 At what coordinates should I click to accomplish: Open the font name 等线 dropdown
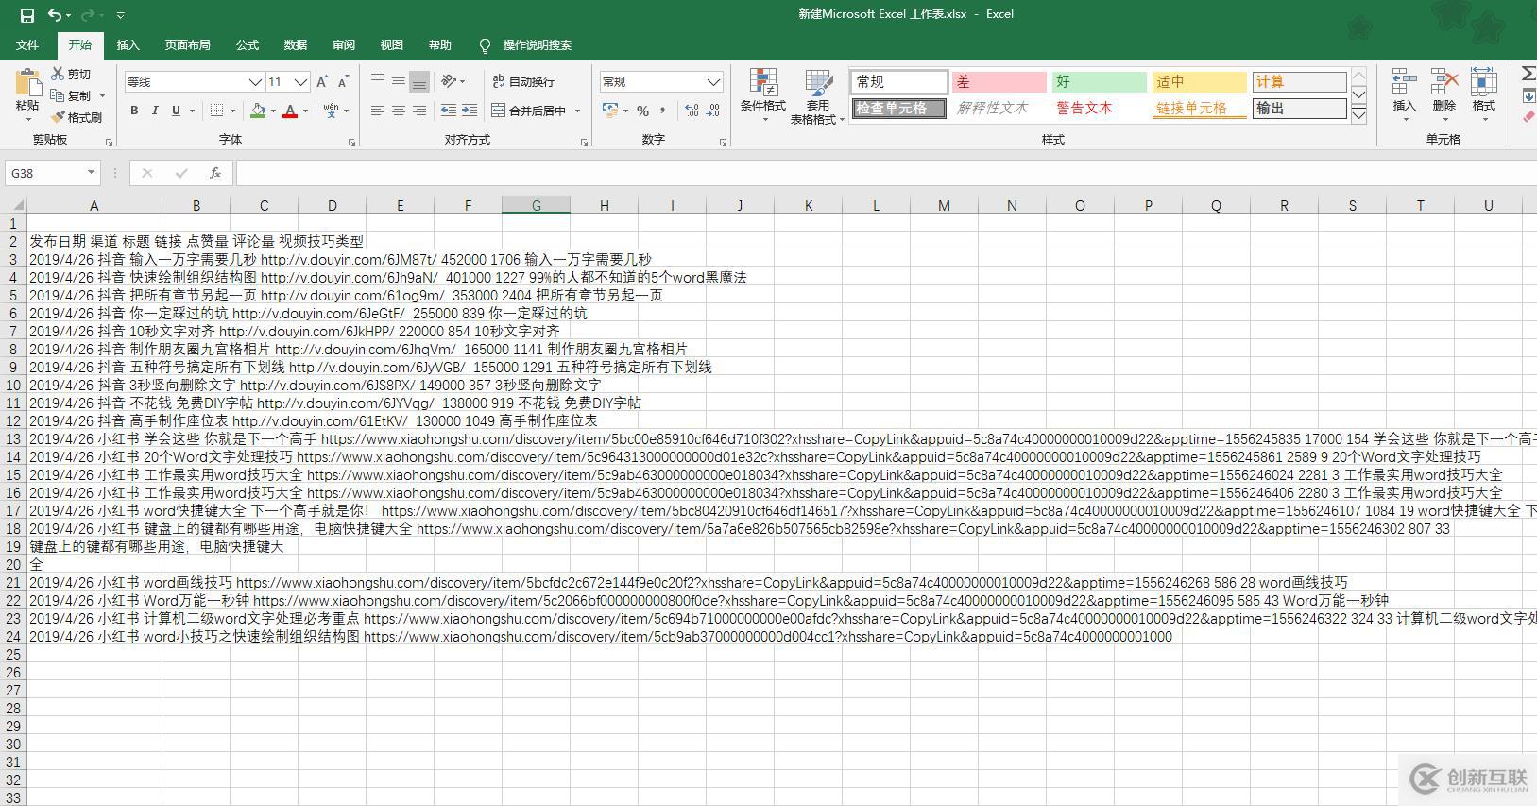254,82
